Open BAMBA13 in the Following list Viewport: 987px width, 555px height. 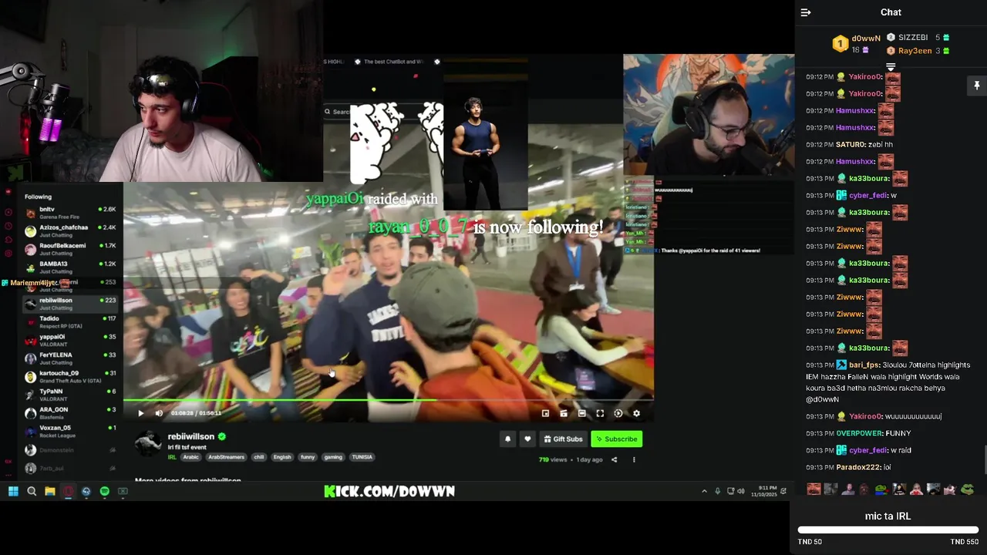click(x=69, y=267)
